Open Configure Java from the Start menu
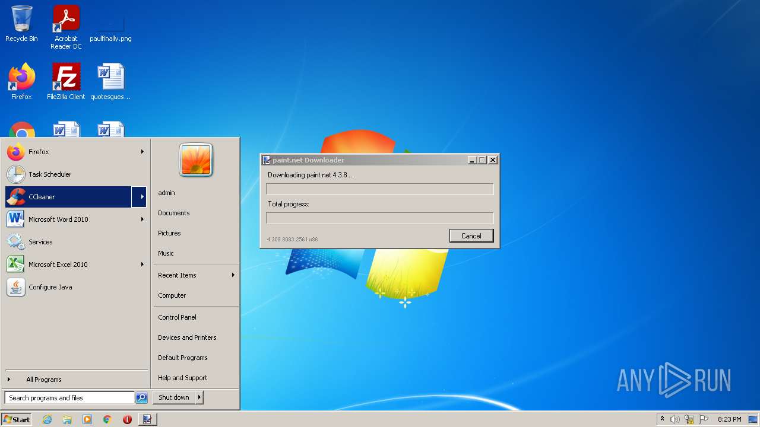 75,287
